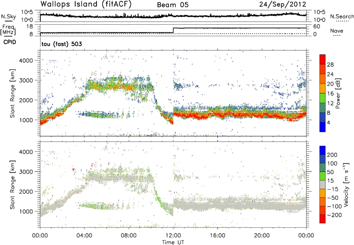Click the "Slant Range [km]" label of Power panel
The width and height of the screenshot is (354, 245).
point(12,93)
